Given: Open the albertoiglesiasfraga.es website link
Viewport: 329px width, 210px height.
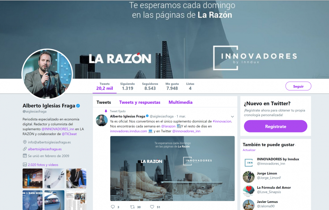Looking at the screenshot, I should tap(45, 149).
